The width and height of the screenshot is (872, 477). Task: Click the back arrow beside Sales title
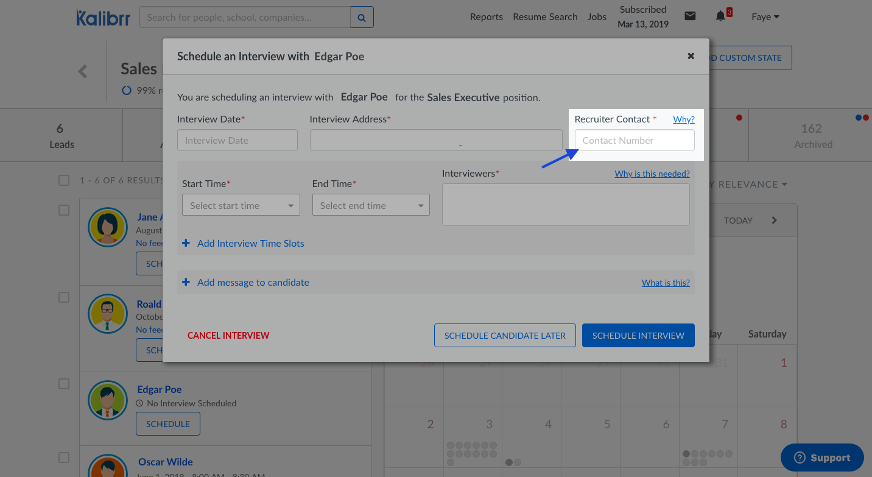click(x=83, y=71)
